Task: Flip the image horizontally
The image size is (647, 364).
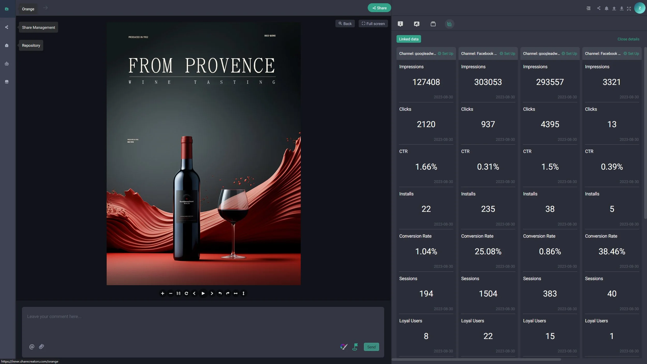Action: pos(236,293)
